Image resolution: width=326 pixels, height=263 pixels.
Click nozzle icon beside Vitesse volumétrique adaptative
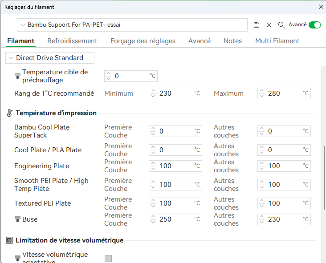[x=18, y=258]
